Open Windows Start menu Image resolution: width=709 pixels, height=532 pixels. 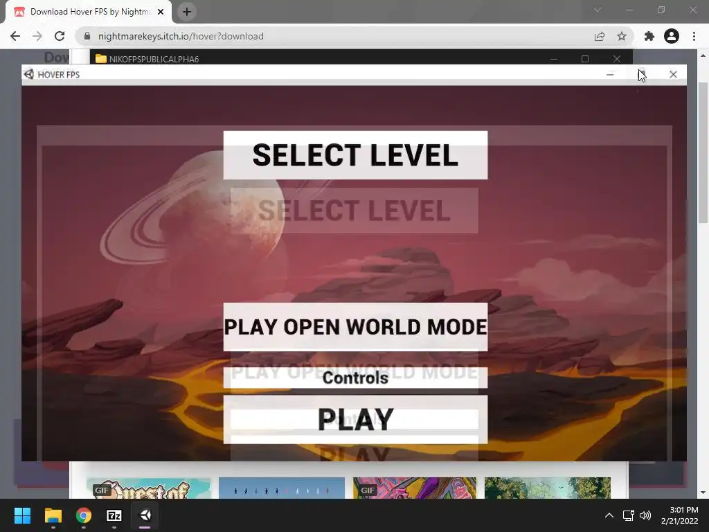22,515
